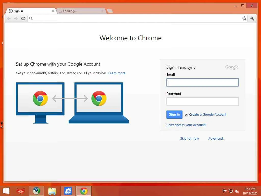This screenshot has height=196, width=261.
Task: Bookmark this page with the star icon
Action: tap(244, 18)
